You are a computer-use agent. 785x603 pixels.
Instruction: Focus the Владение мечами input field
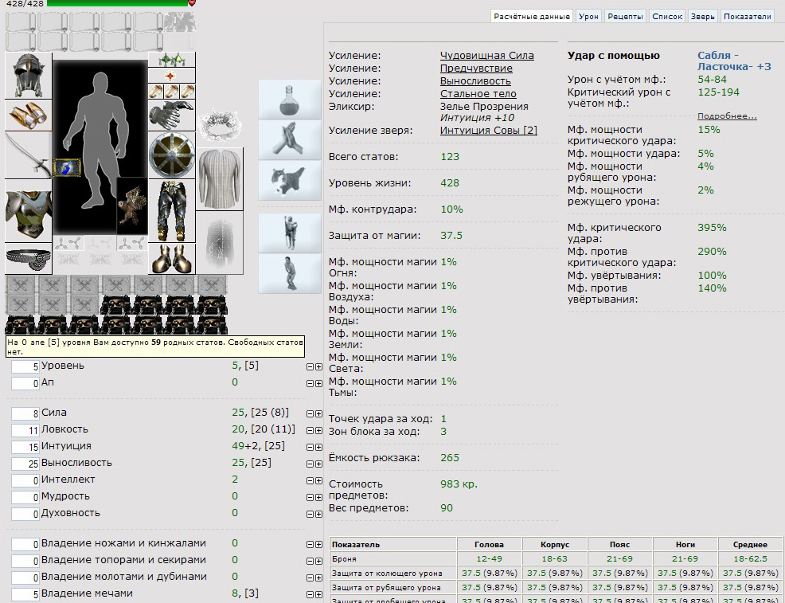click(25, 594)
